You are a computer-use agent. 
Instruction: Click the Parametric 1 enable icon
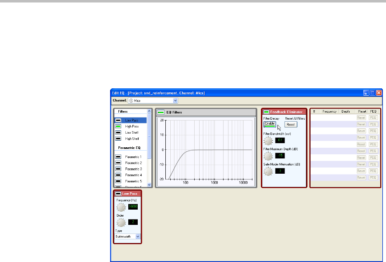coord(118,157)
